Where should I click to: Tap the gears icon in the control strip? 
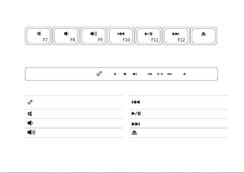tap(98, 74)
